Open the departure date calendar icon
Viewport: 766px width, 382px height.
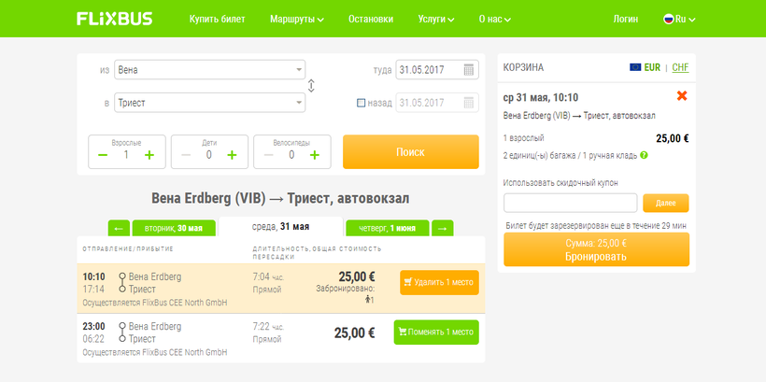click(x=469, y=70)
